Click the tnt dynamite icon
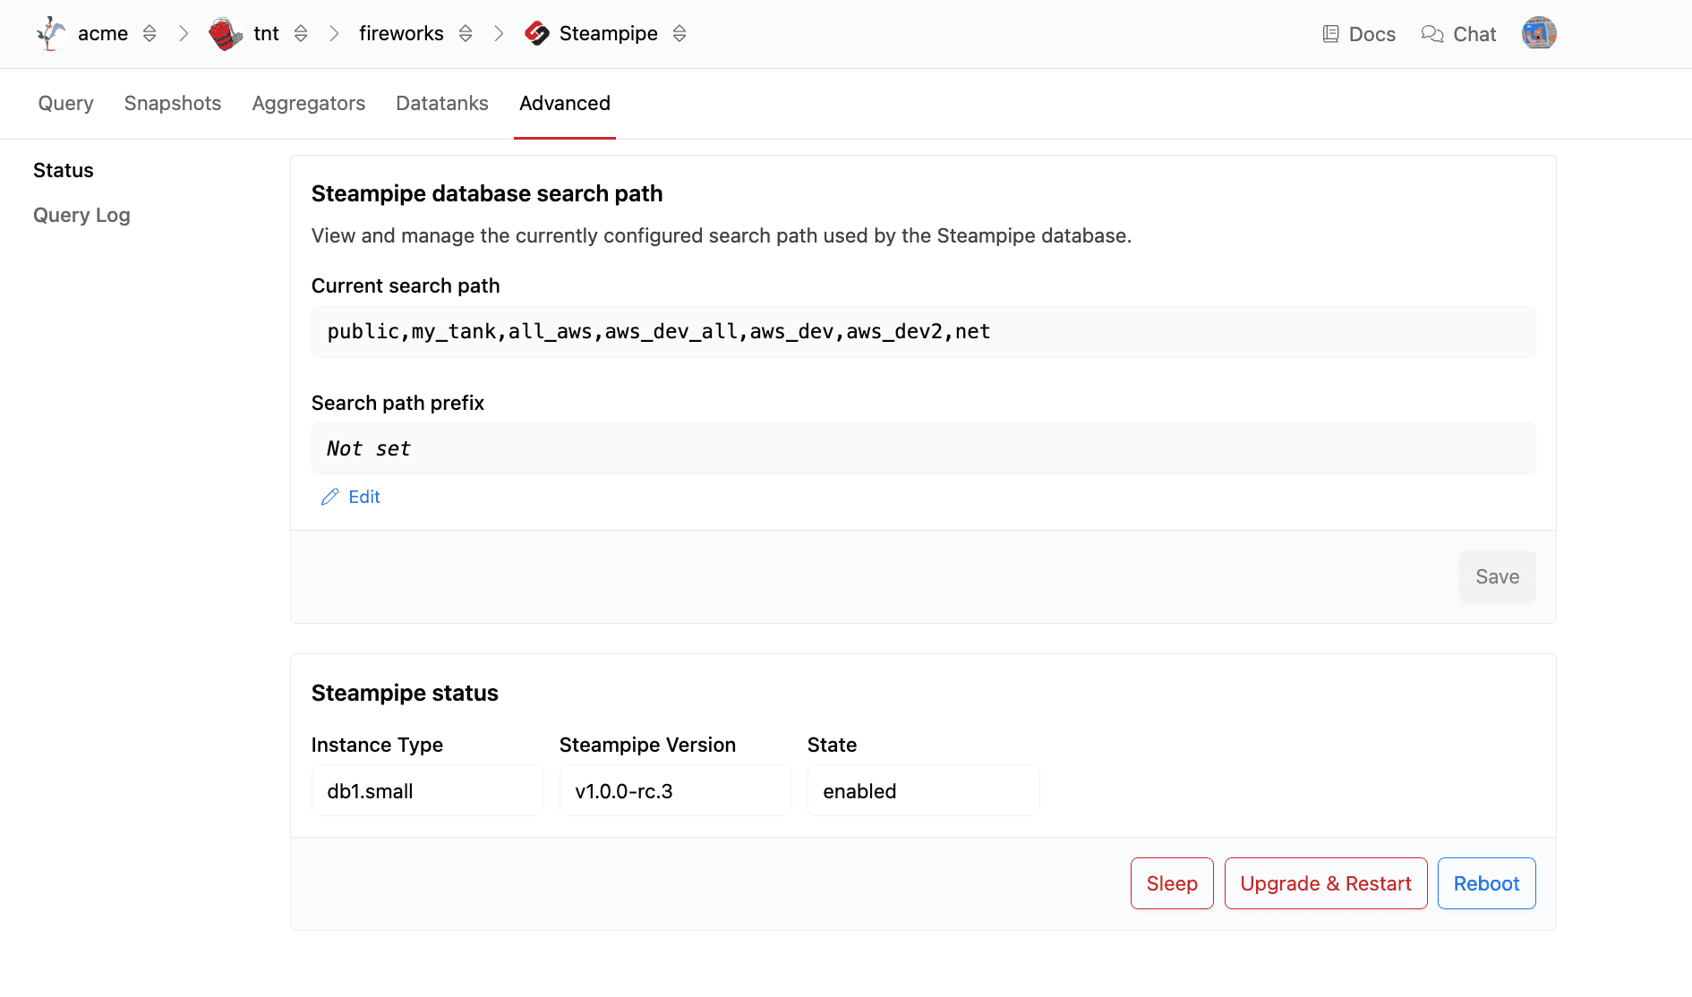Image resolution: width=1692 pixels, height=997 pixels. 225,34
